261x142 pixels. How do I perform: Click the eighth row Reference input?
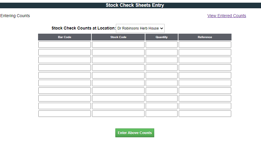click(x=205, y=98)
